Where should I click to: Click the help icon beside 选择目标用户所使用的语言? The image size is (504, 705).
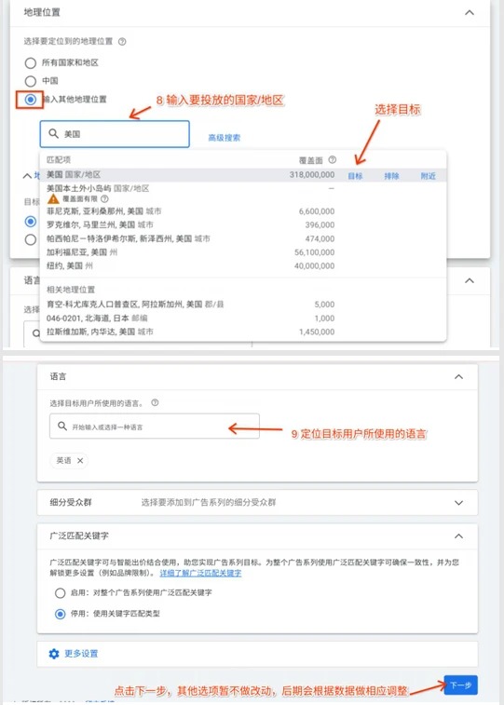click(155, 402)
